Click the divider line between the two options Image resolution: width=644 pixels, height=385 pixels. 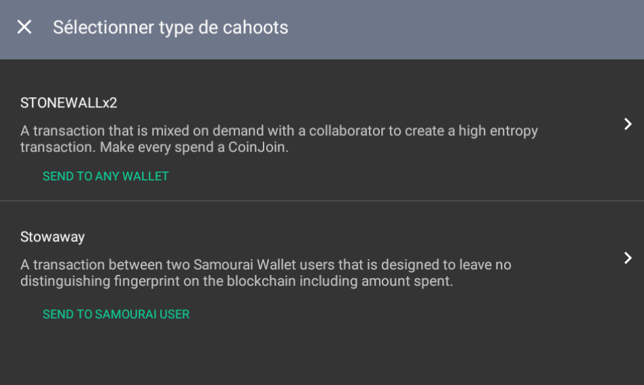(x=322, y=201)
